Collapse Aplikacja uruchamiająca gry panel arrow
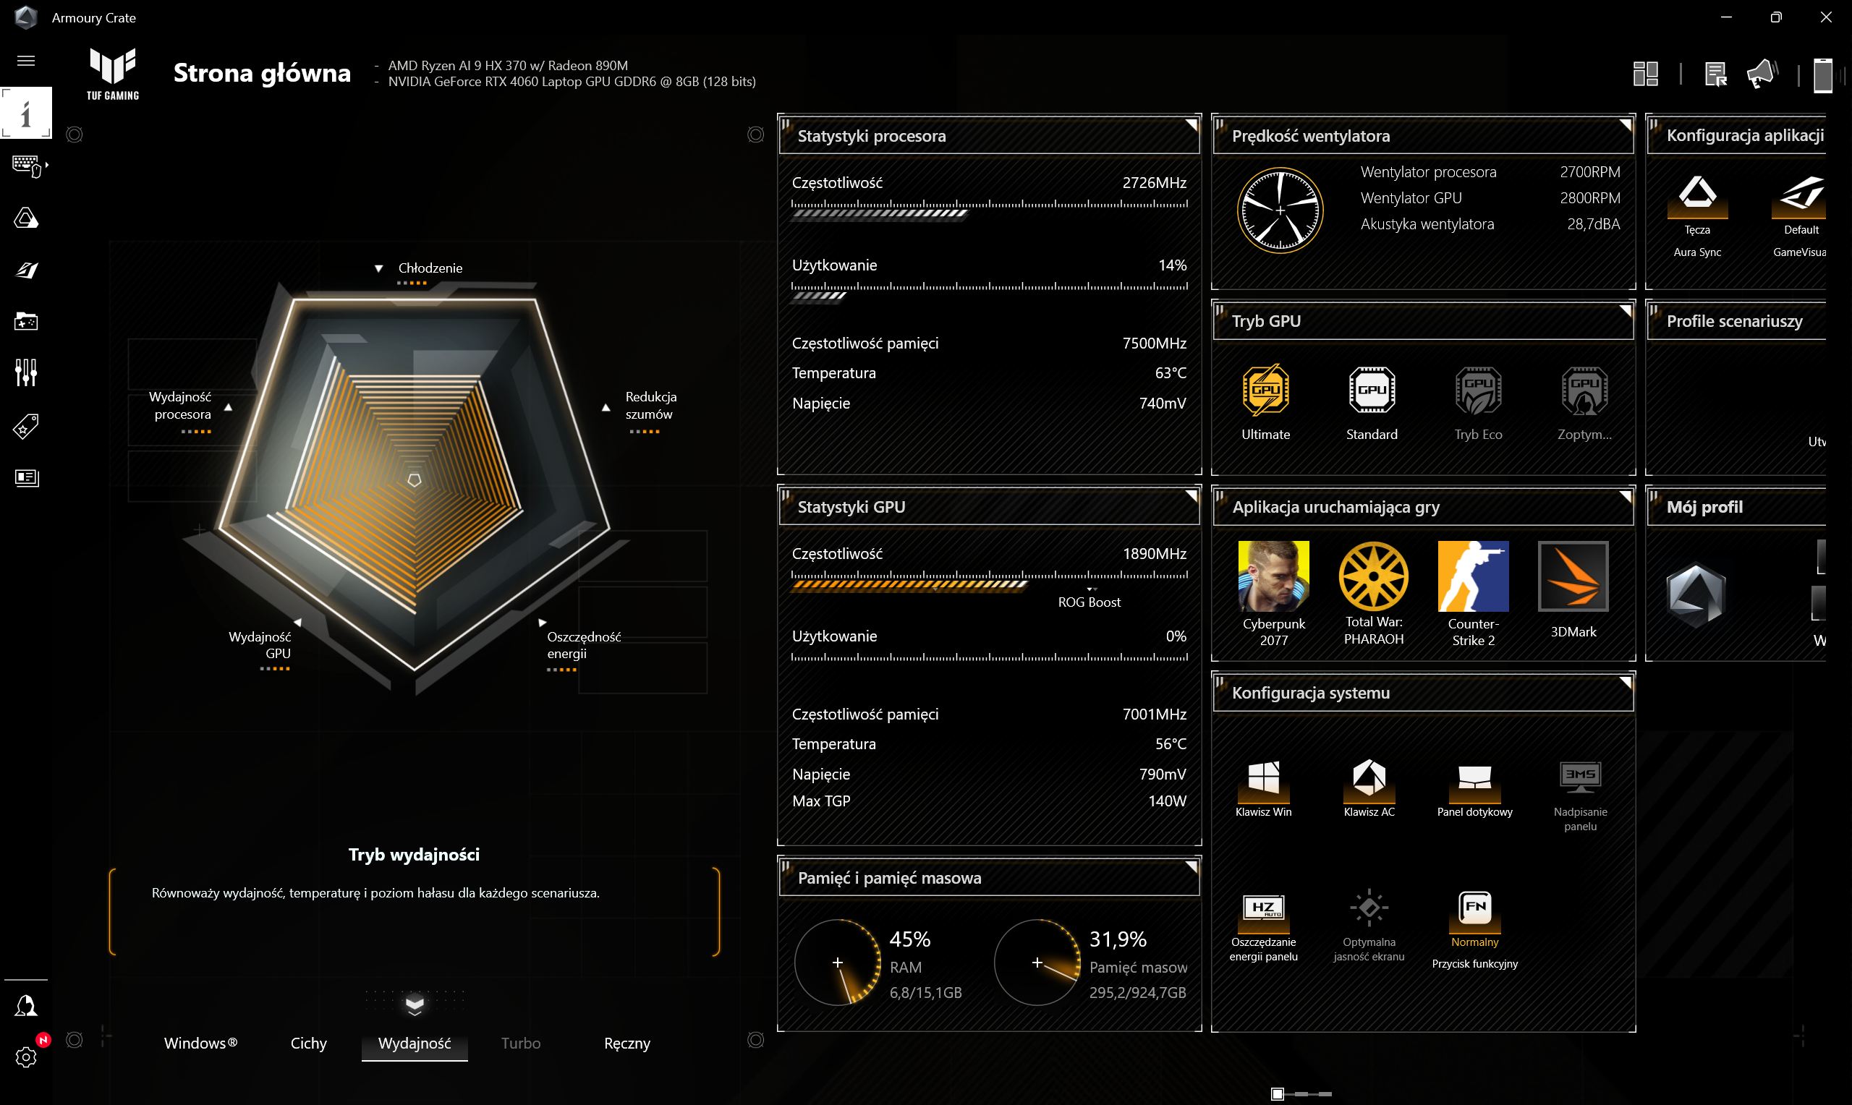 pos(1625,496)
